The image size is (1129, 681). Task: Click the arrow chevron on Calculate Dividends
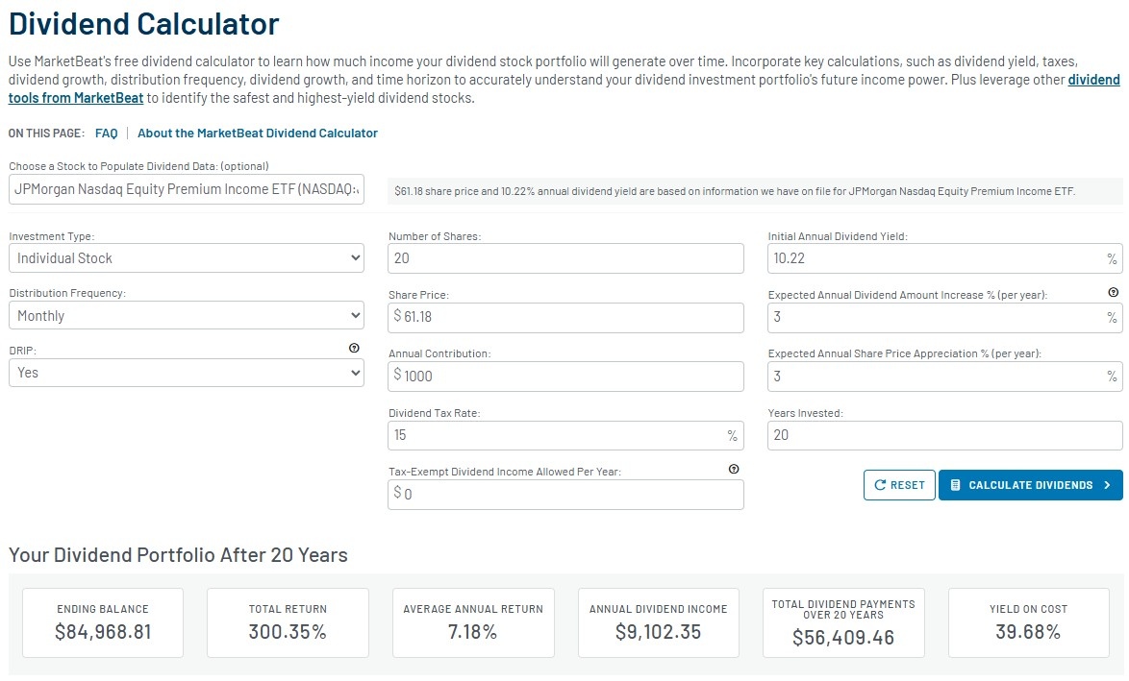point(1108,485)
